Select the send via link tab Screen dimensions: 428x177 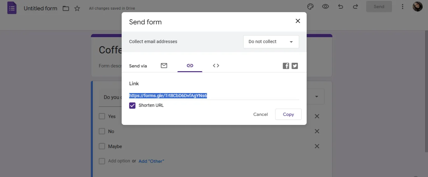click(190, 66)
